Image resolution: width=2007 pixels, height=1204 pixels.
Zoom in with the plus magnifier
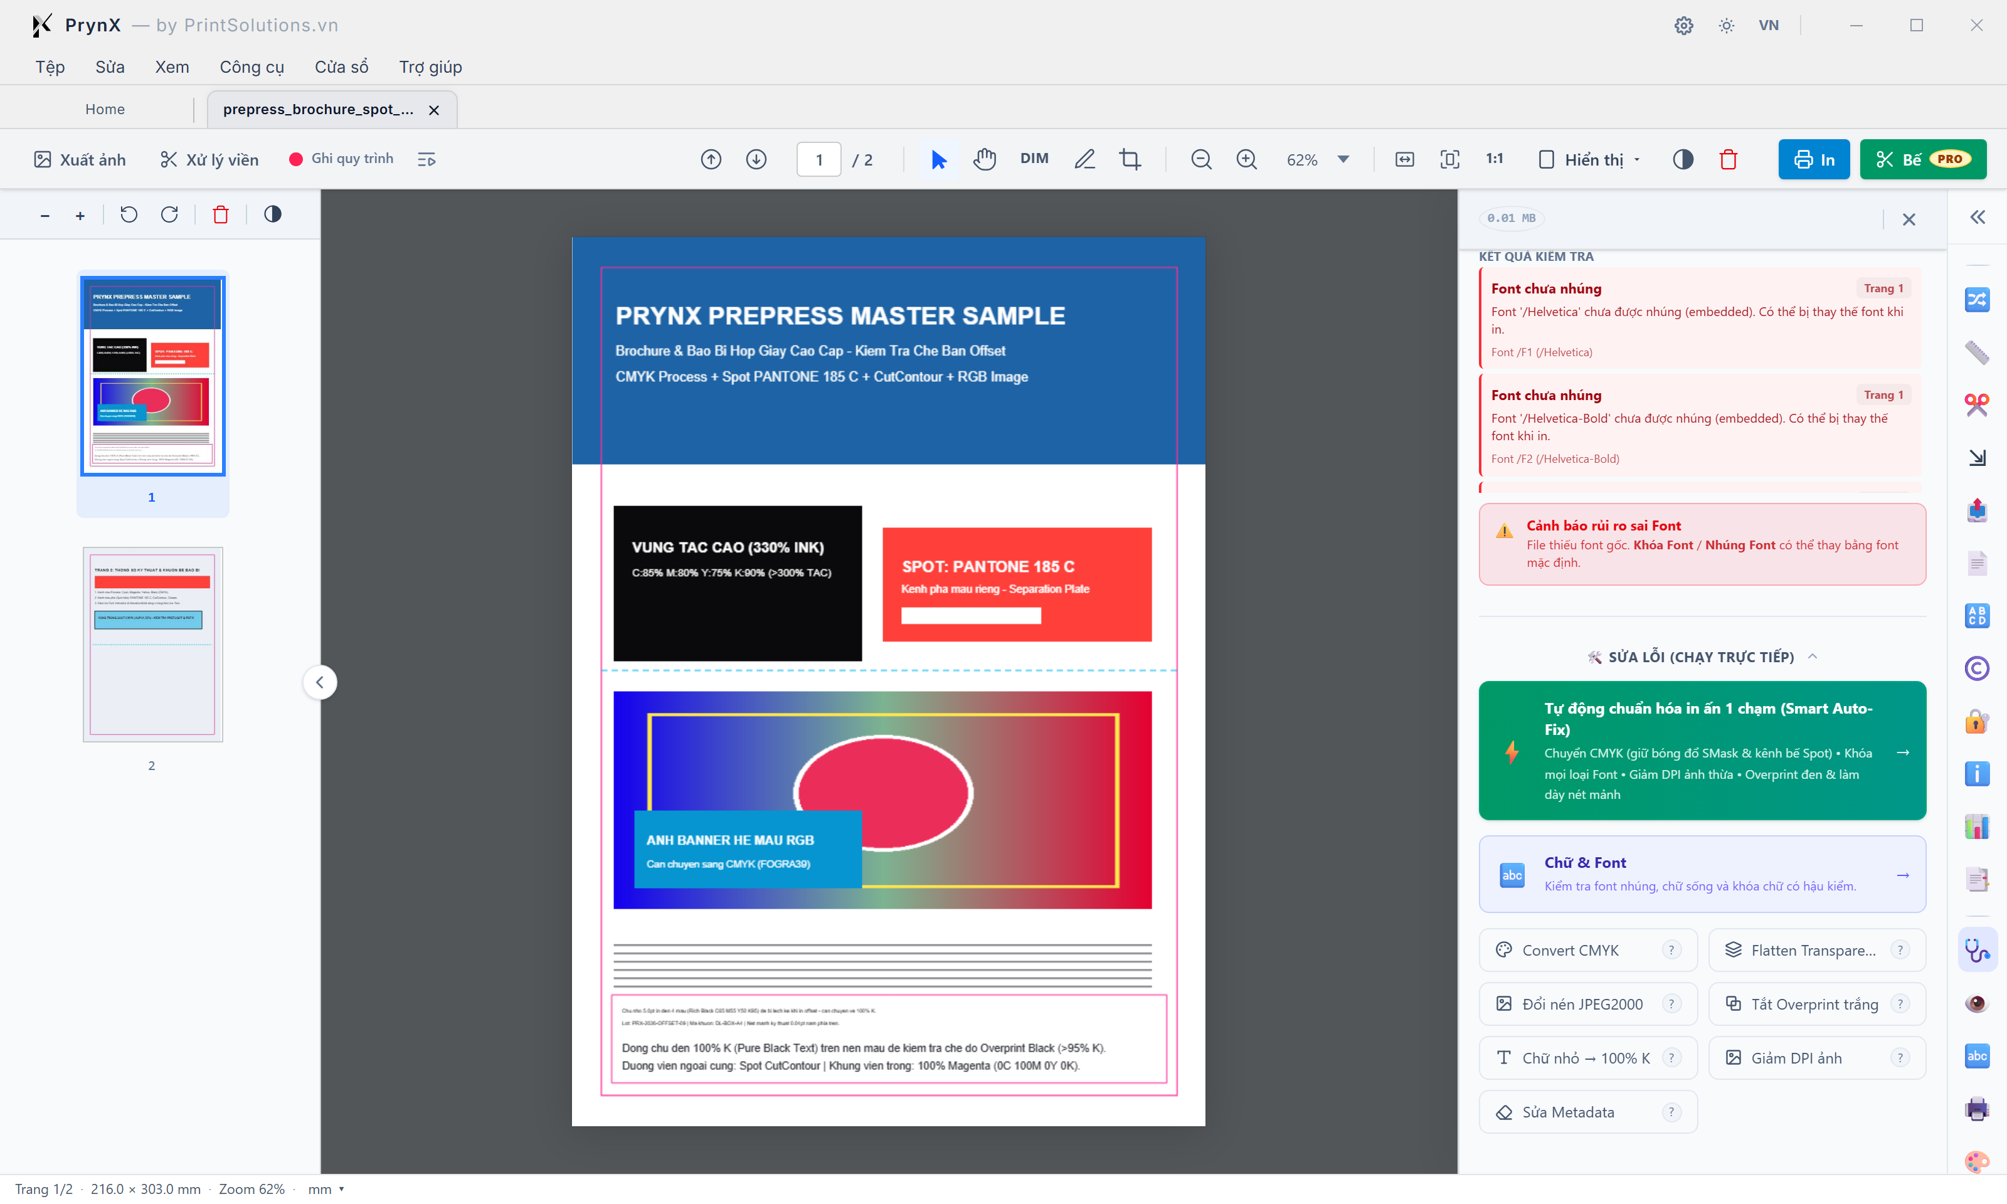[1246, 159]
